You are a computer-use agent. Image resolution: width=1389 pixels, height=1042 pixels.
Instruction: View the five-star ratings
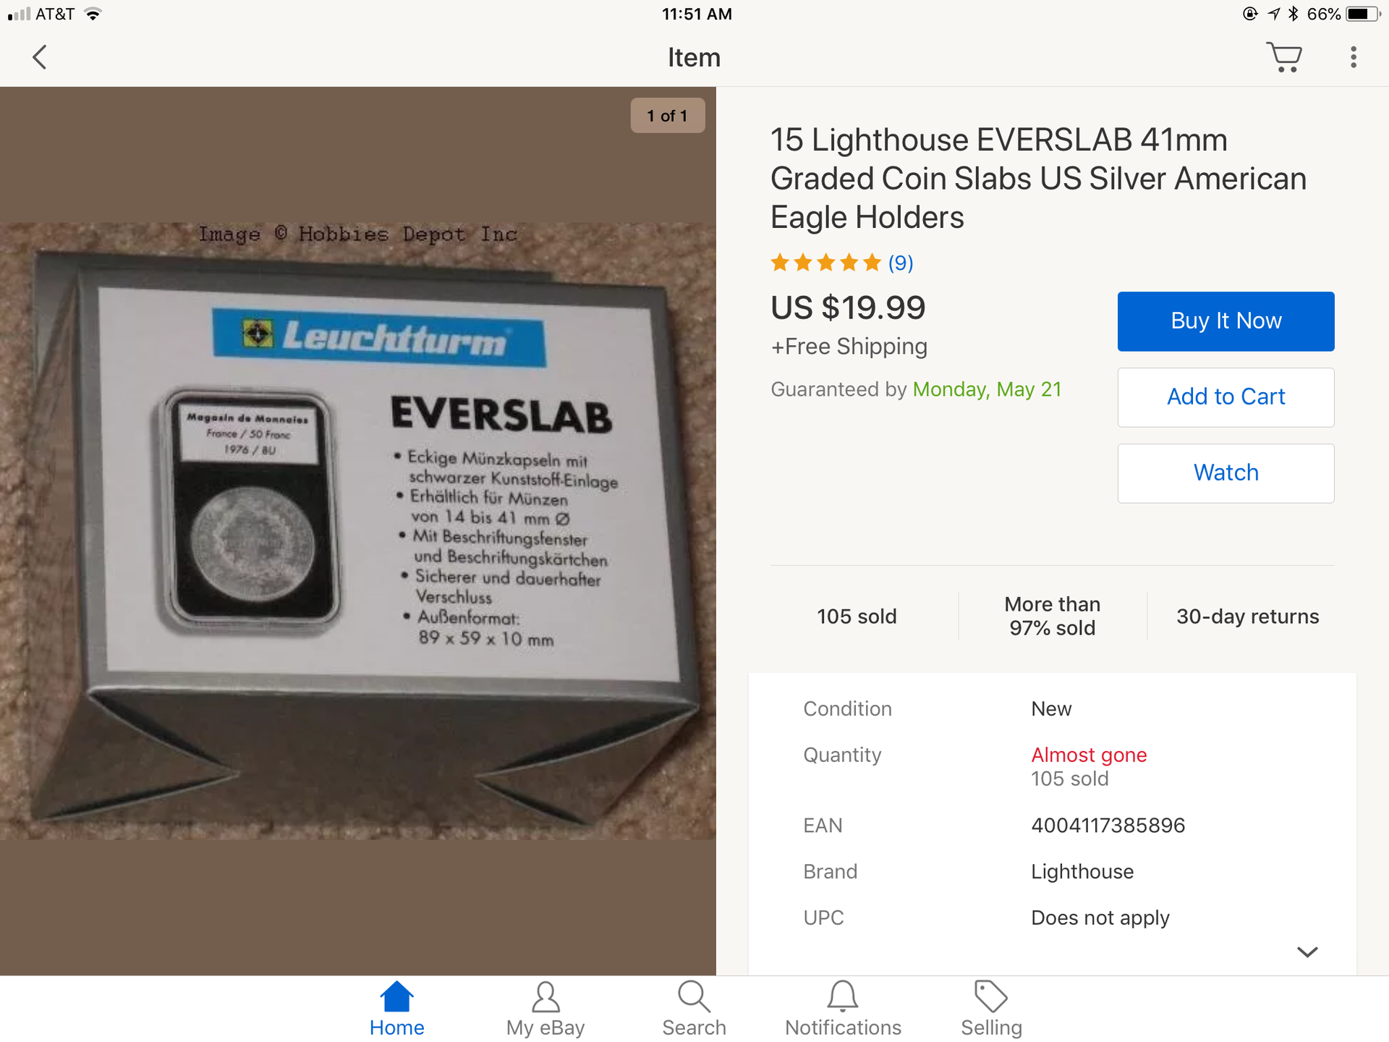tap(825, 262)
